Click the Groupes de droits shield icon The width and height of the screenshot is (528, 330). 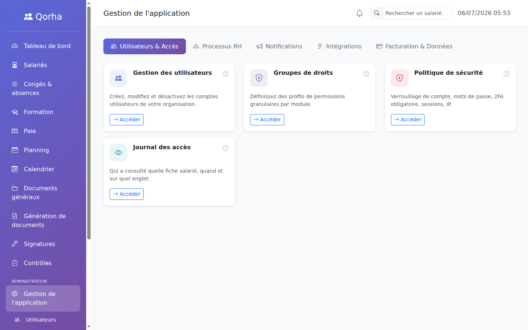tap(259, 78)
